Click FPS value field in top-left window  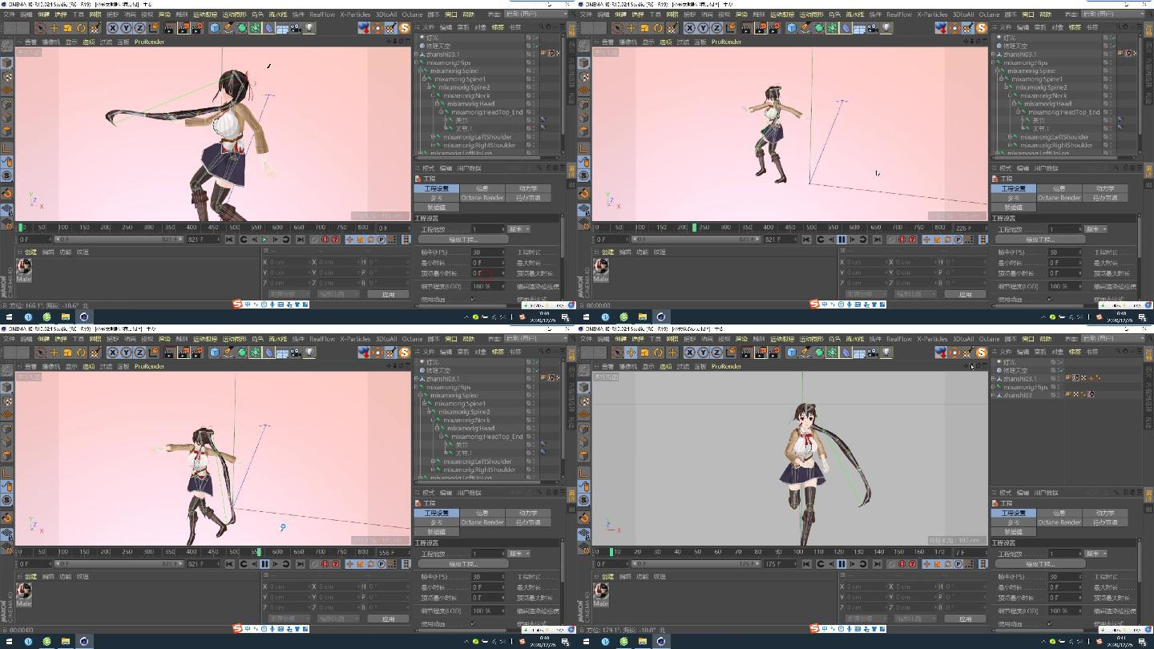click(488, 252)
